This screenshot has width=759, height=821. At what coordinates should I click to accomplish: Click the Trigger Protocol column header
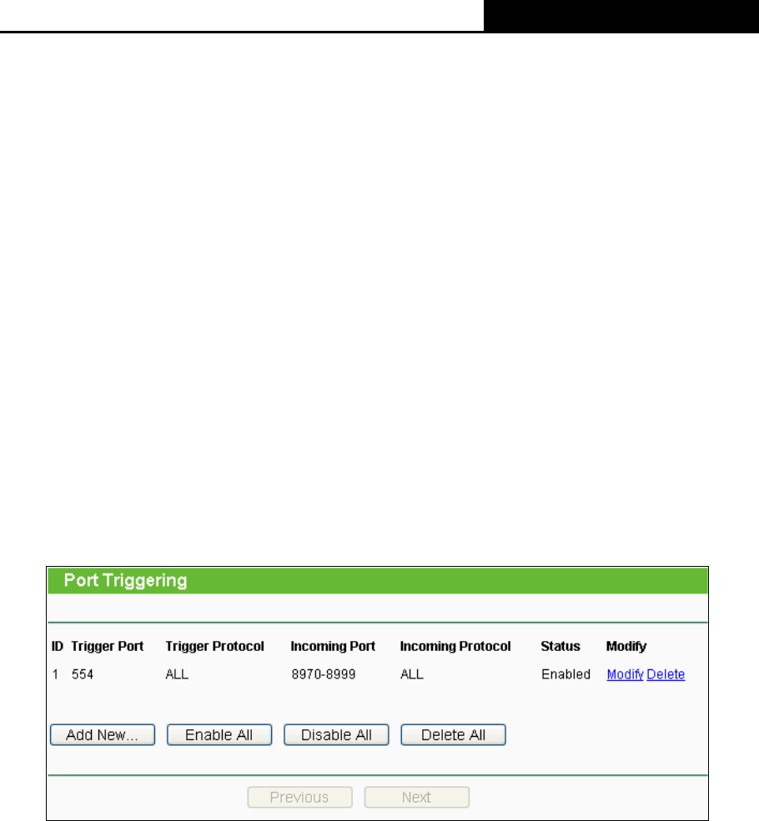click(x=214, y=646)
